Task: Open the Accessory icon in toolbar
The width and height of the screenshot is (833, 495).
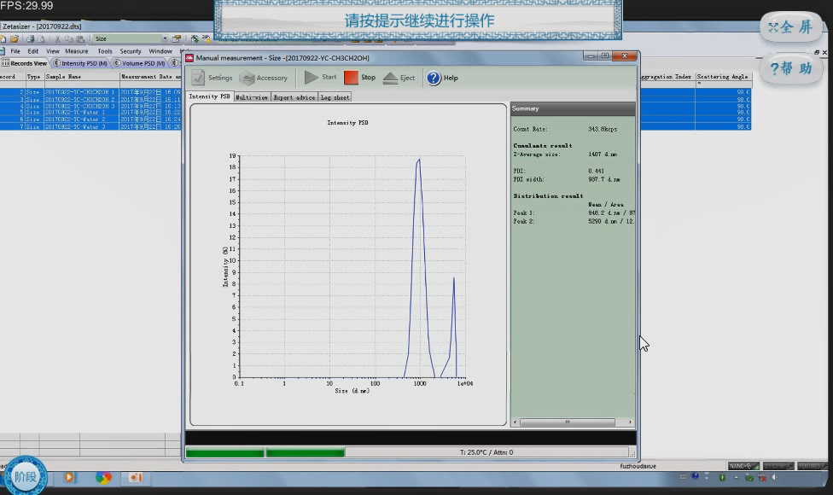Action: pyautogui.click(x=247, y=78)
